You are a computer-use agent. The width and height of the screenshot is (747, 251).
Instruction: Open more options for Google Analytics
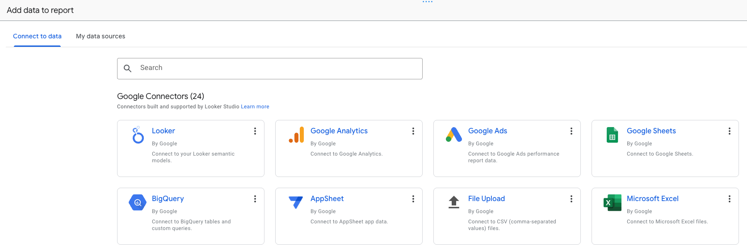click(x=413, y=131)
